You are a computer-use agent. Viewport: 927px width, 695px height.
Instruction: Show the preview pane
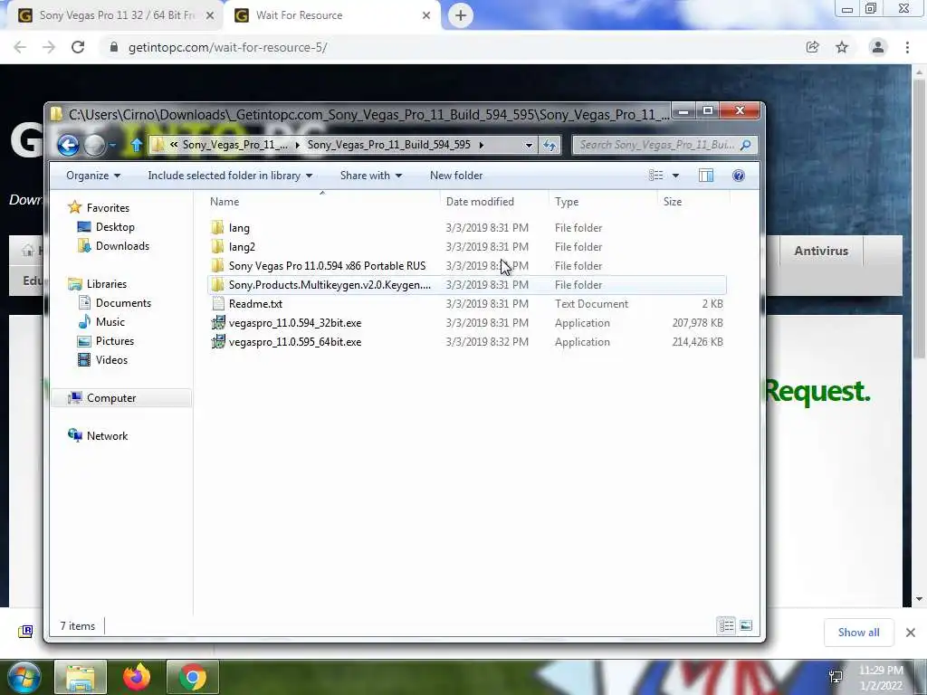tap(706, 176)
